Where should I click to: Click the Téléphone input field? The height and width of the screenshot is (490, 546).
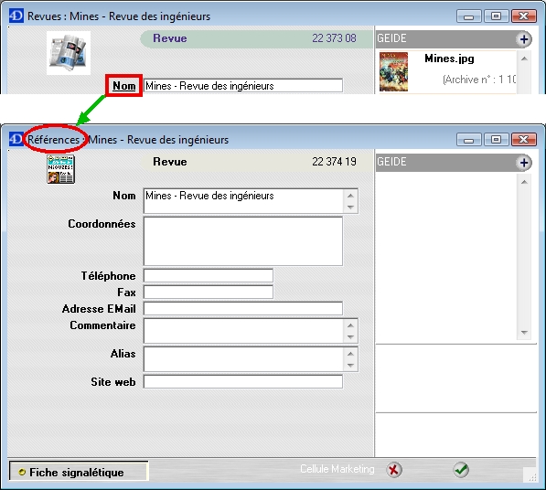click(x=209, y=276)
